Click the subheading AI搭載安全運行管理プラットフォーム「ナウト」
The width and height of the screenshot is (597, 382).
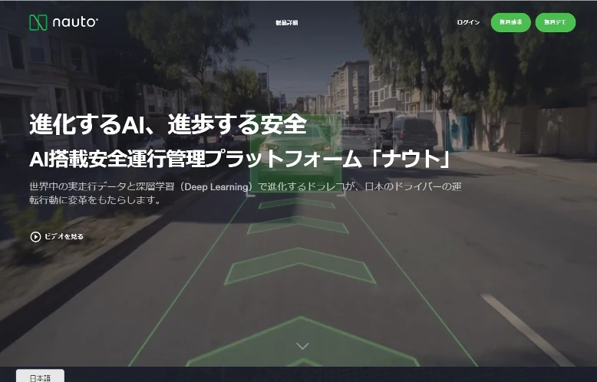click(x=240, y=159)
